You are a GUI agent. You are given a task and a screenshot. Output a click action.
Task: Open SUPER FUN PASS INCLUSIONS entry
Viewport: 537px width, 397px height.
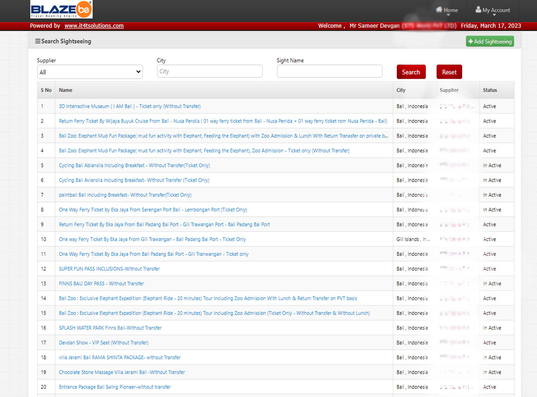coord(109,269)
